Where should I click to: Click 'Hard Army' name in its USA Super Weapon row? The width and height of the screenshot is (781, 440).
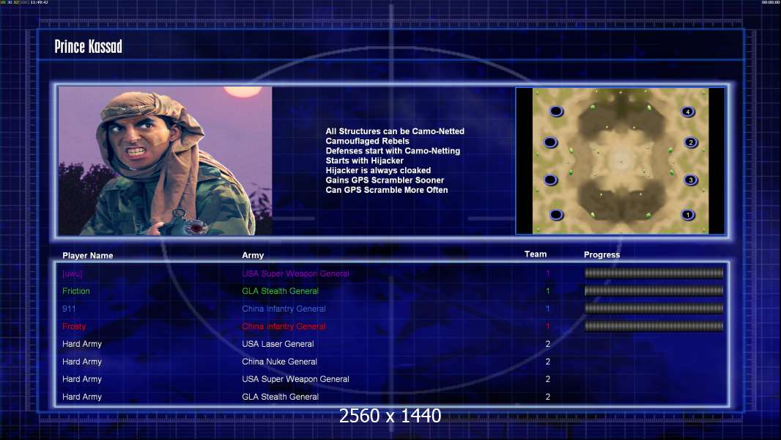[x=82, y=379]
